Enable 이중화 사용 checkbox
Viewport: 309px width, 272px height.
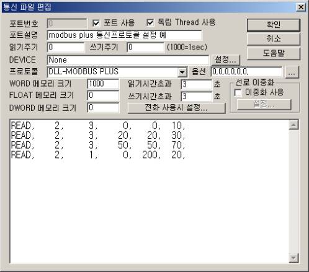click(238, 92)
